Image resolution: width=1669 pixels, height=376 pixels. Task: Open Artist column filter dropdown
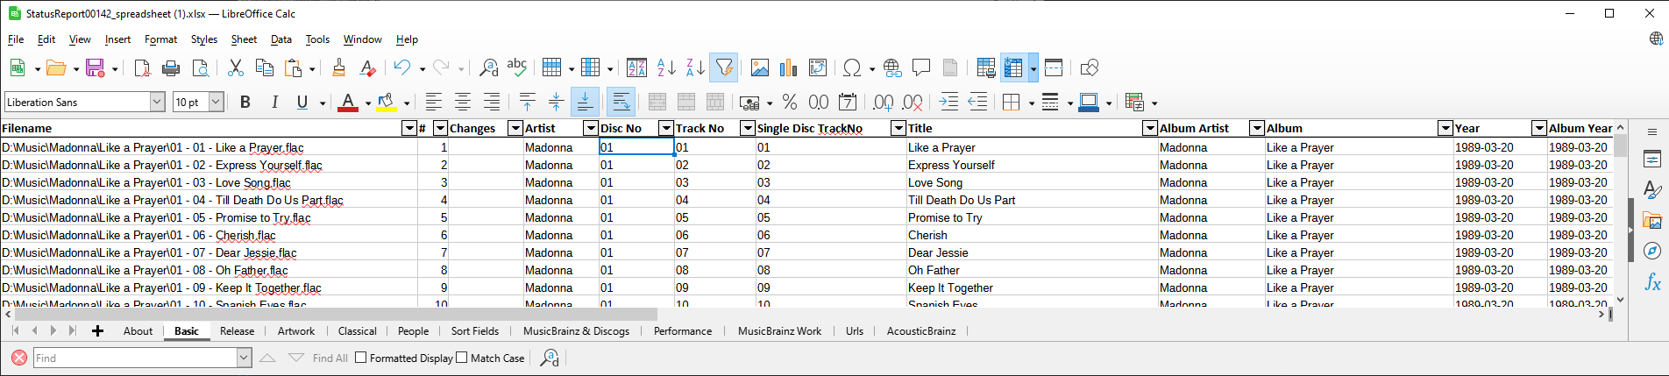point(591,129)
